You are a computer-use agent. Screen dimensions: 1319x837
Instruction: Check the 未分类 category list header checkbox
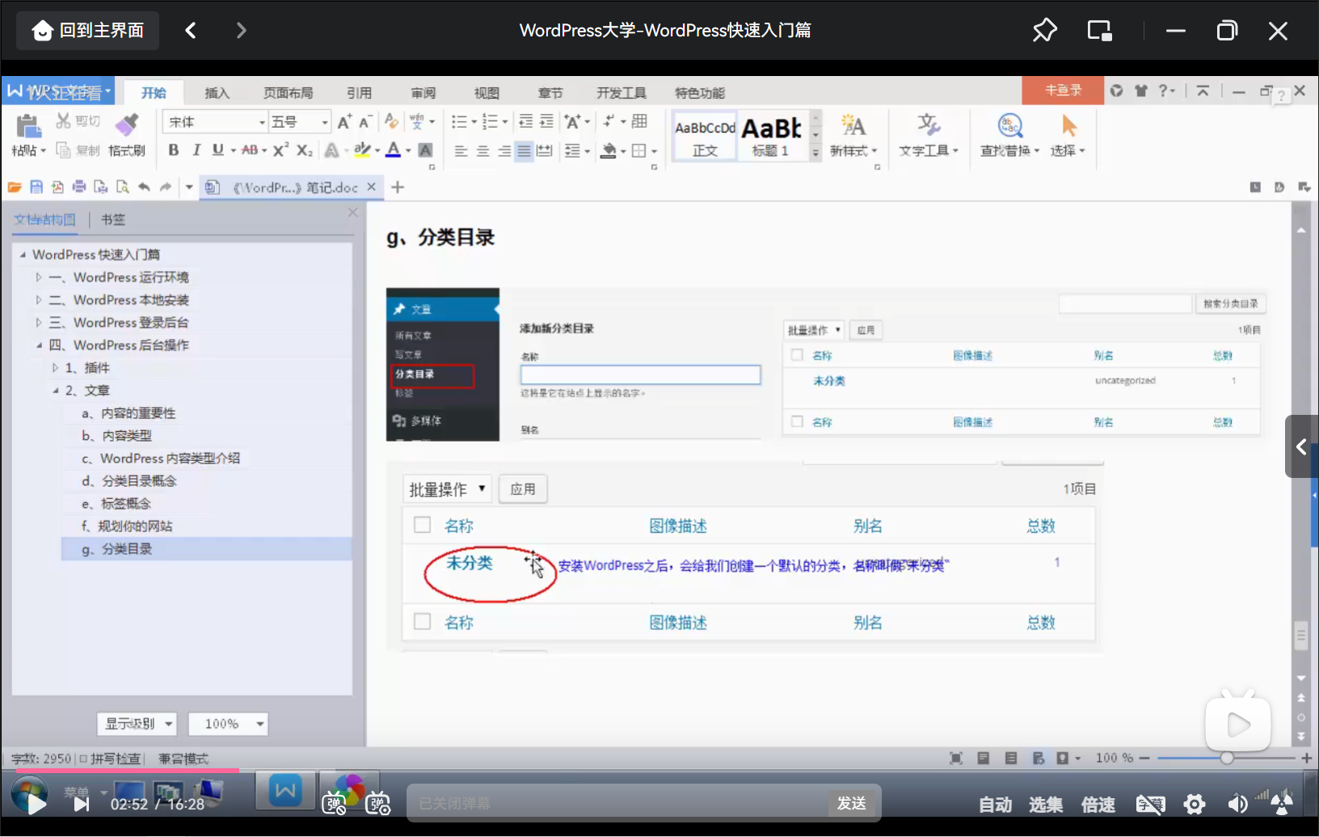tap(422, 525)
